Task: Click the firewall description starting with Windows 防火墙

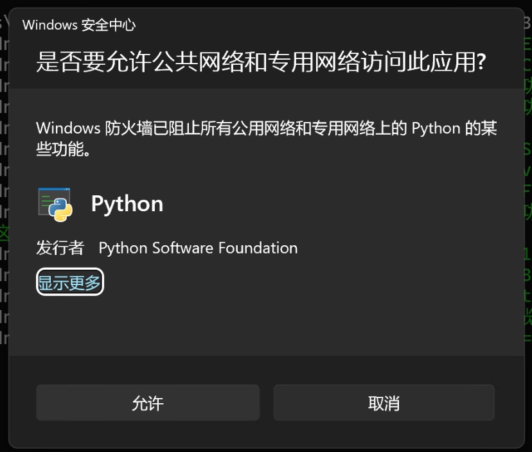Action: [267, 138]
